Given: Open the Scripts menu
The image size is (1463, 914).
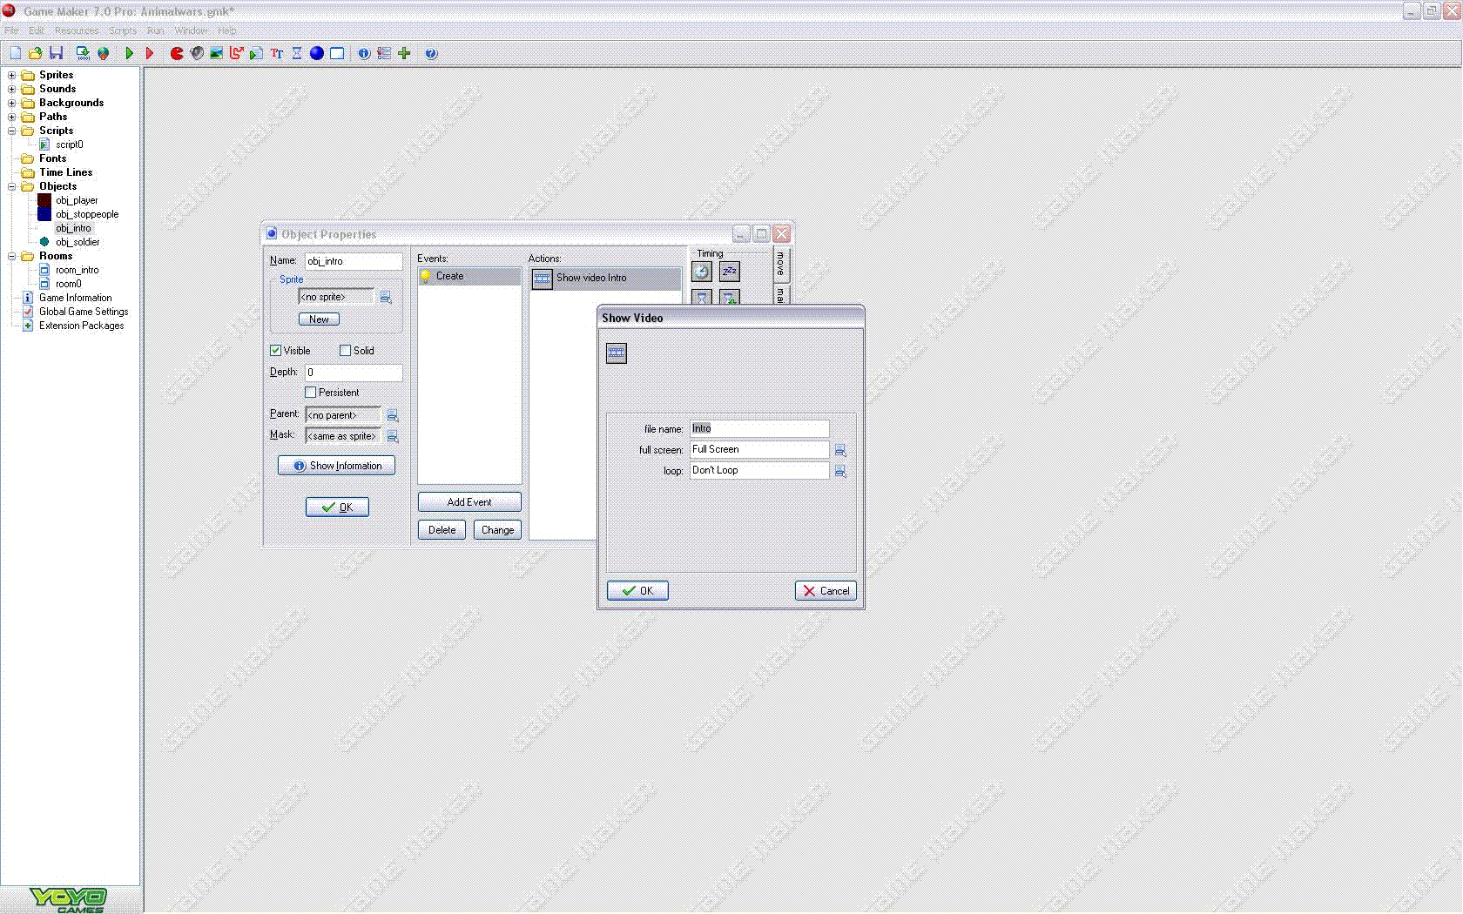Looking at the screenshot, I should click(x=123, y=30).
